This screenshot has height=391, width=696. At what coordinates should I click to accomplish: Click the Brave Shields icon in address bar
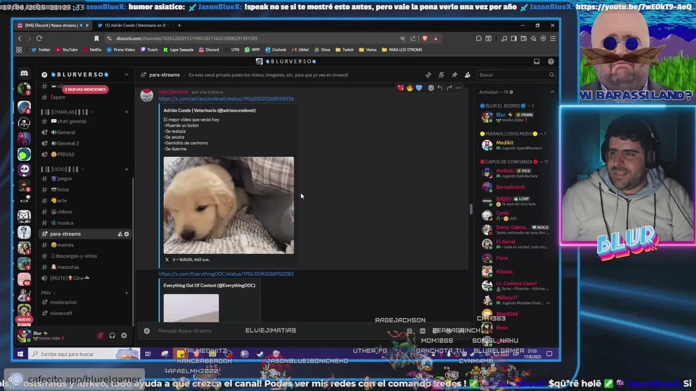point(425,38)
